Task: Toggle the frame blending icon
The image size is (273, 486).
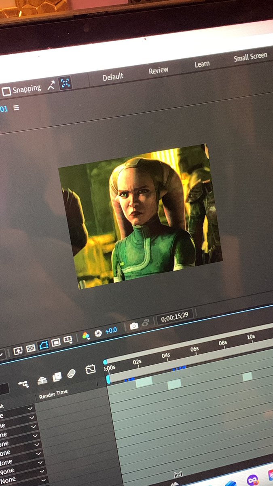Action: click(57, 377)
